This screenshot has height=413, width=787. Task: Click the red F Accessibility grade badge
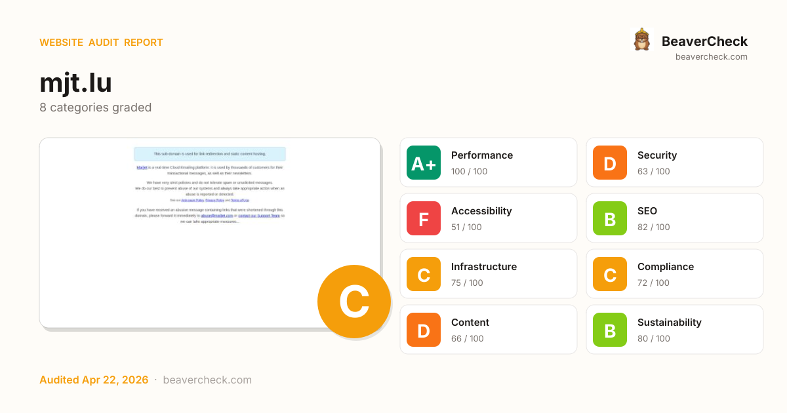(424, 218)
